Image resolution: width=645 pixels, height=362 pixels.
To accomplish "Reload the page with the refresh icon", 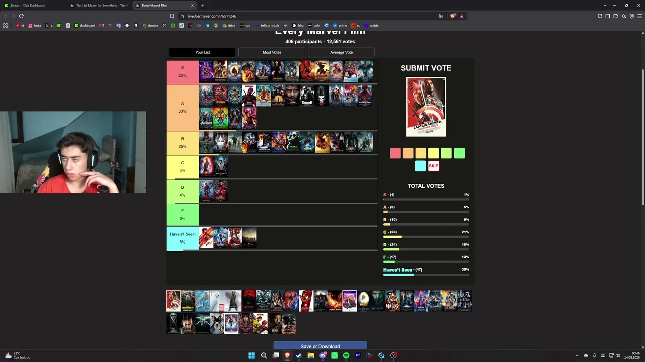I will click(x=21, y=16).
